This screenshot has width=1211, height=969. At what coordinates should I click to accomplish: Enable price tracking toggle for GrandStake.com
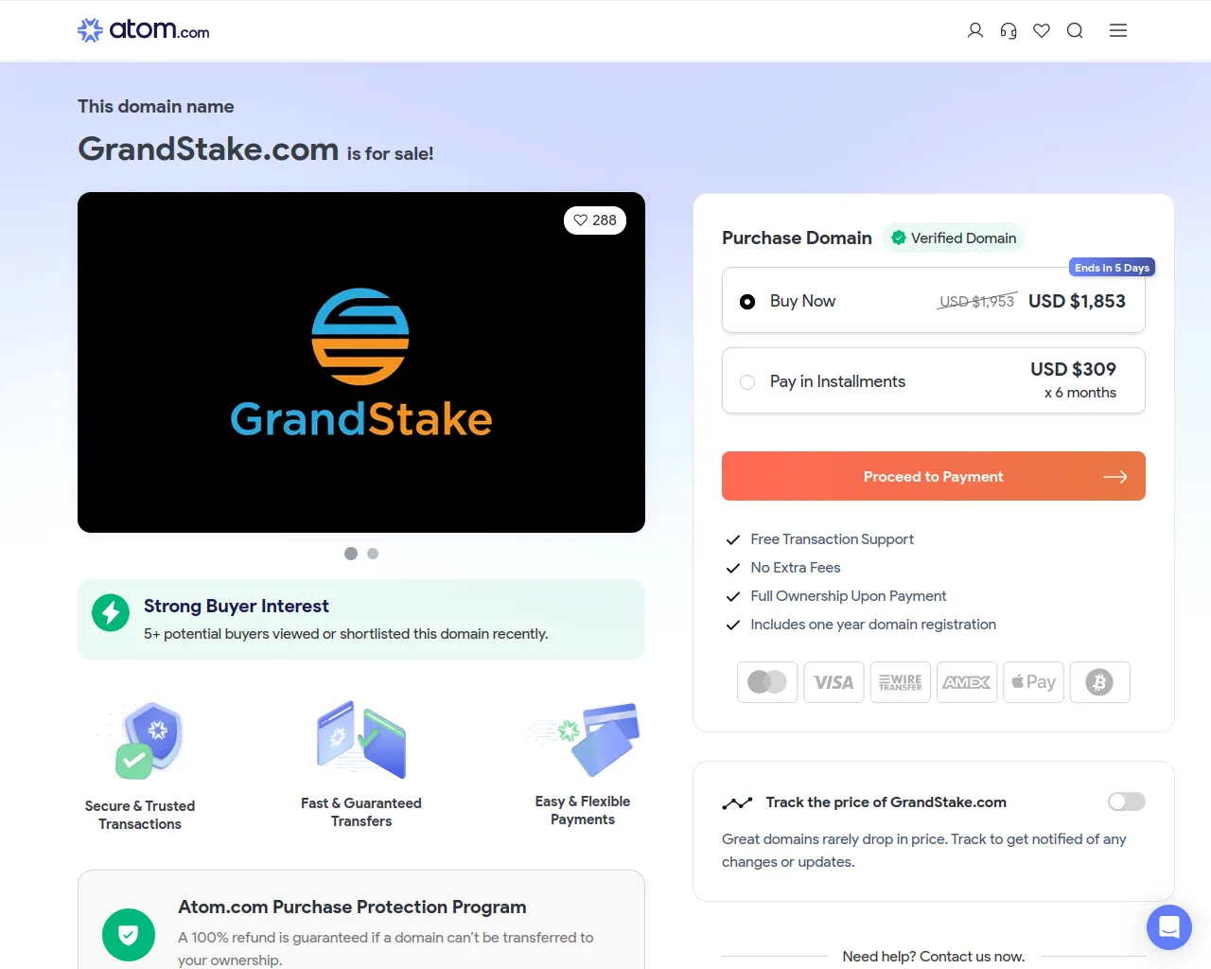coord(1127,802)
